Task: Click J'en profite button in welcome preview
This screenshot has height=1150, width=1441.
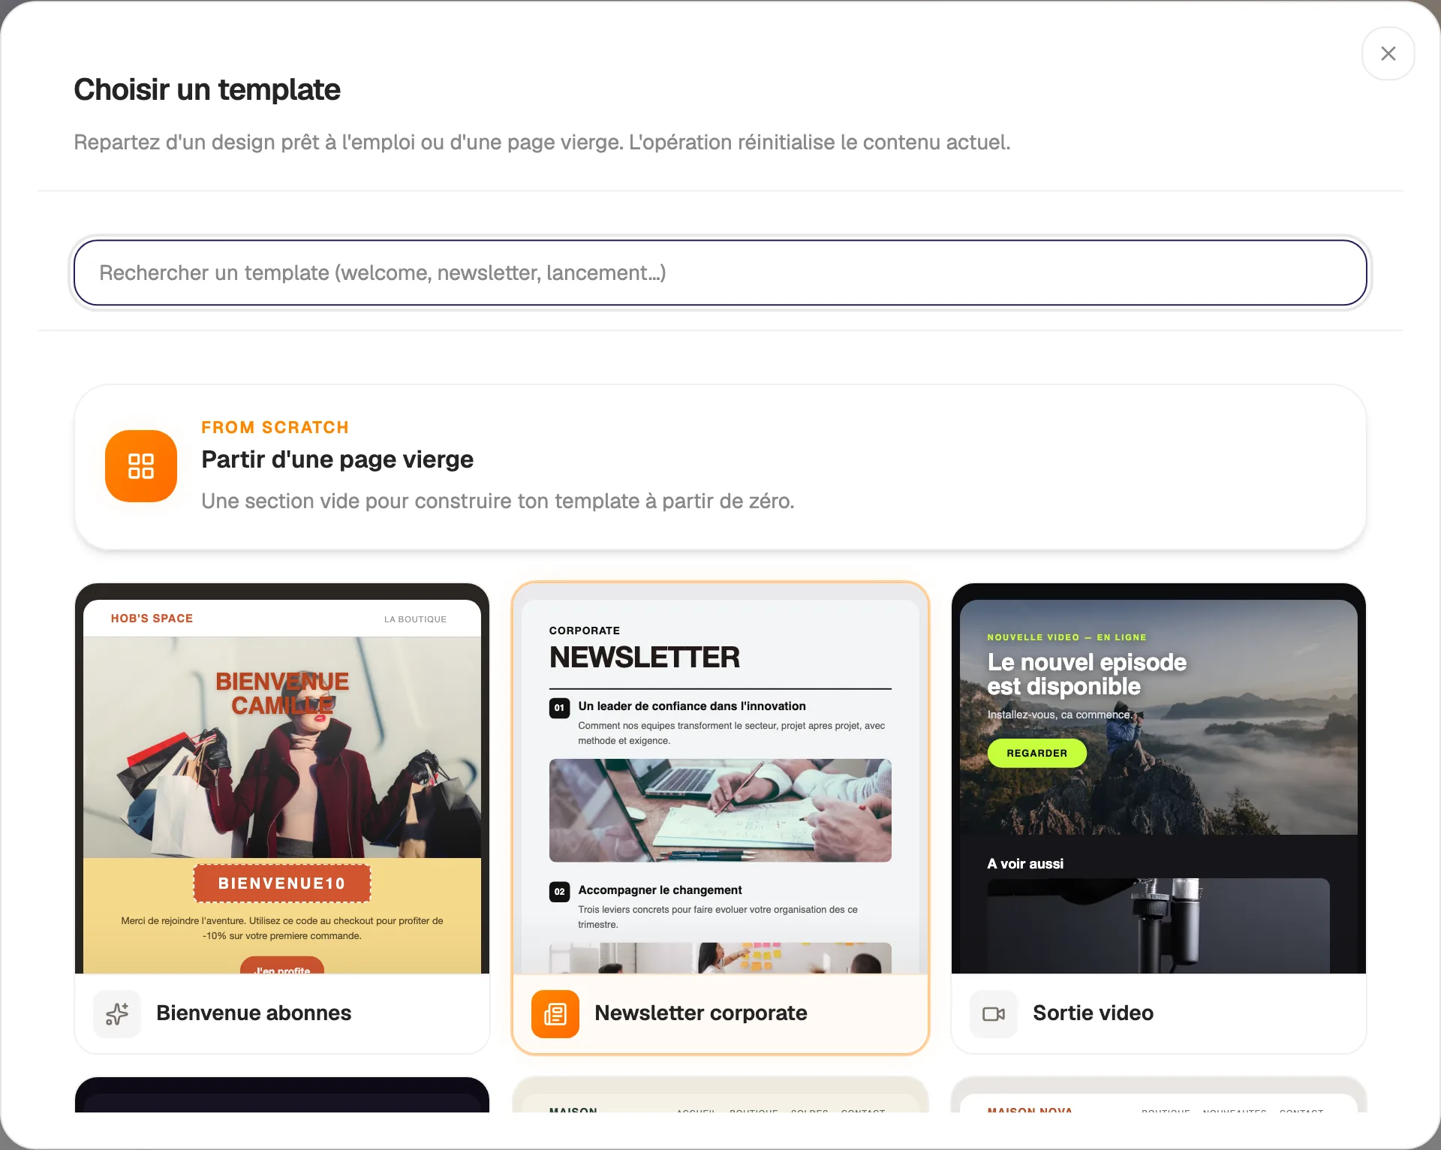Action: click(x=282, y=966)
